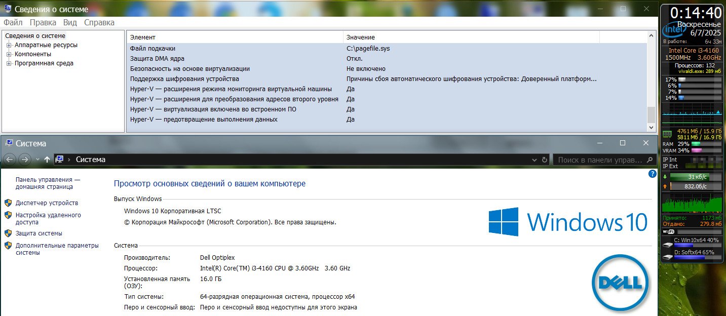
Task: Select the Файл подкачки row
Action: [x=387, y=49]
